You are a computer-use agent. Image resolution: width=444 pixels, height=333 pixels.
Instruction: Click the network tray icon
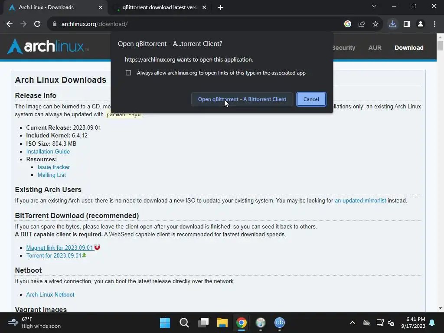[x=380, y=323]
